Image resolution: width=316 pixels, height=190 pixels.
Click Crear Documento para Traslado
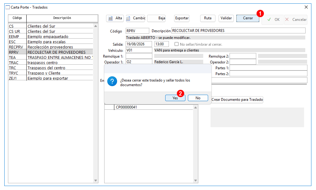pyautogui.click(x=237, y=100)
